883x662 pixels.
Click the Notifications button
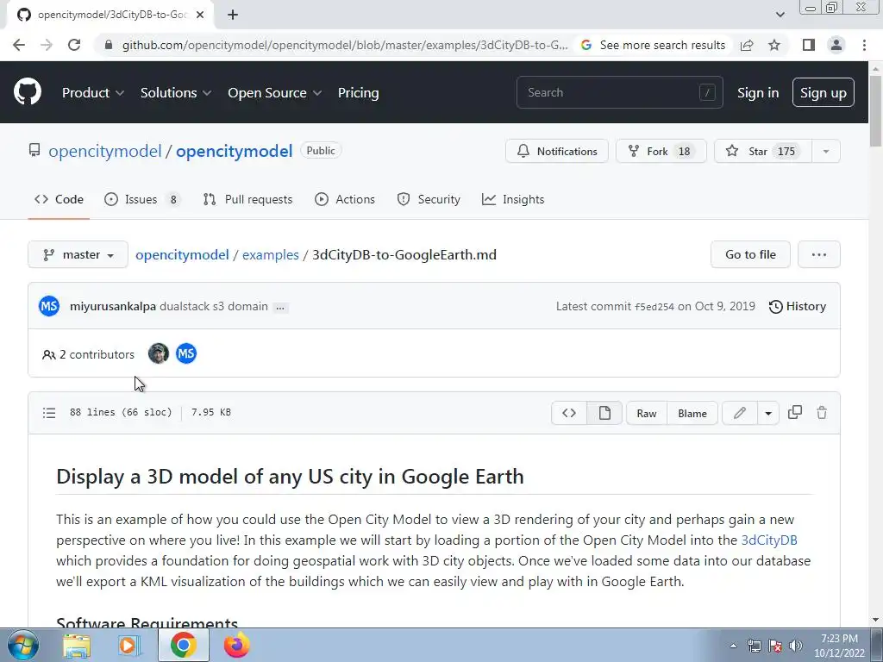point(557,151)
